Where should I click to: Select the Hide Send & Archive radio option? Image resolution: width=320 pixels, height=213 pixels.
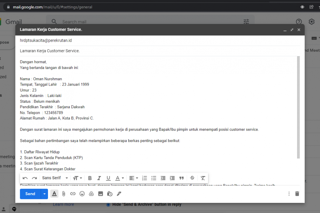pyautogui.click(x=108, y=204)
